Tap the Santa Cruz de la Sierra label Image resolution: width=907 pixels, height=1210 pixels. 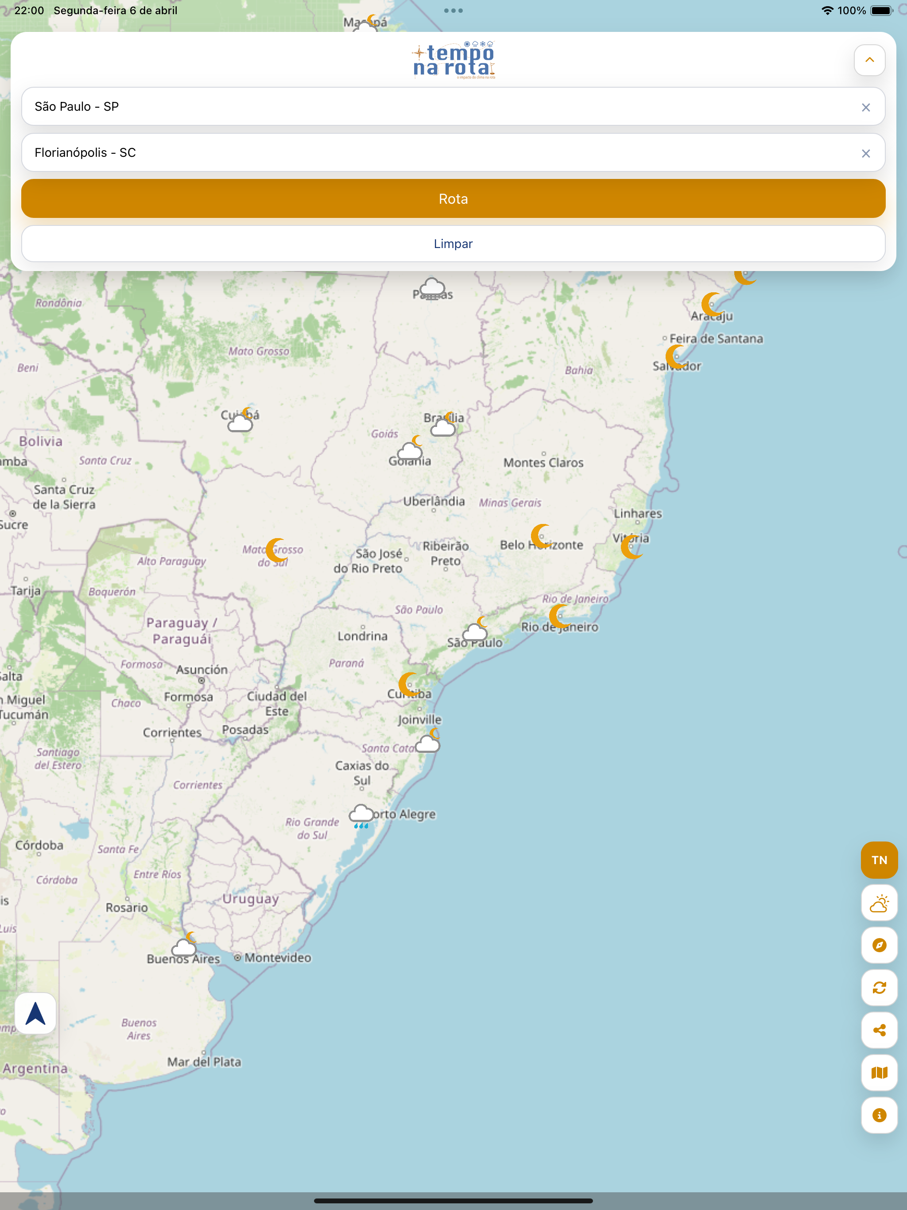click(64, 496)
